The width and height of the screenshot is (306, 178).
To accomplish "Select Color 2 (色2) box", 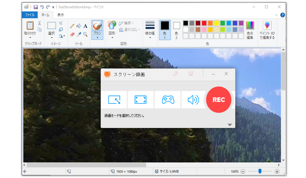I will coord(177,29).
